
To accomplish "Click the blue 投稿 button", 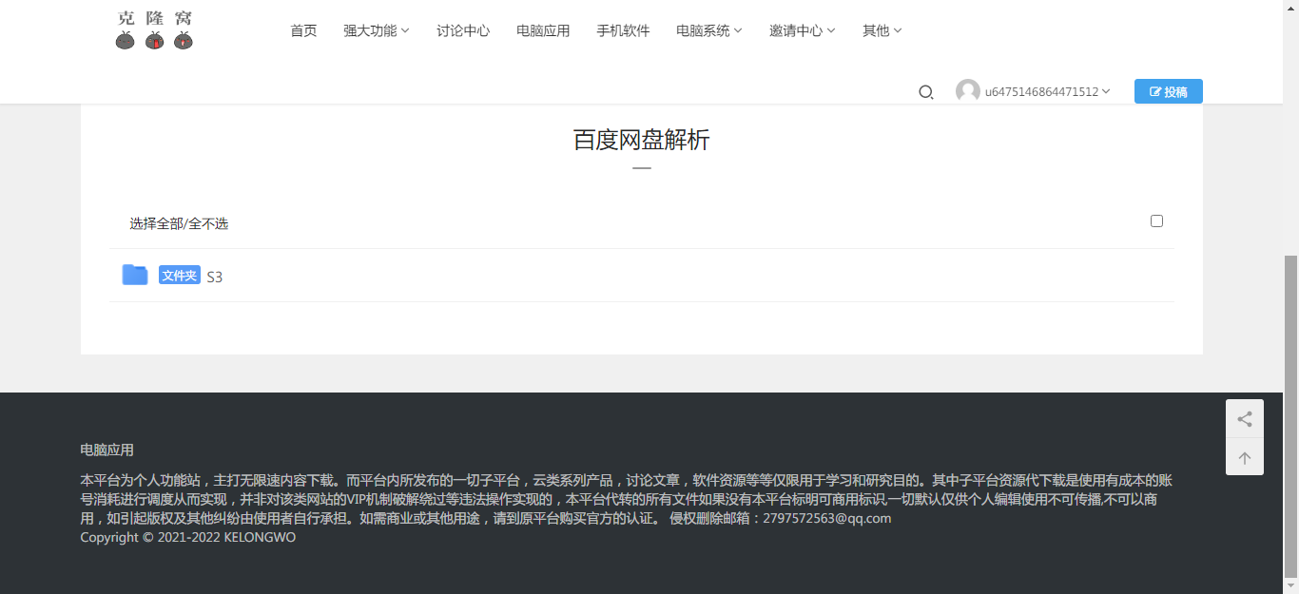I will coord(1169,91).
